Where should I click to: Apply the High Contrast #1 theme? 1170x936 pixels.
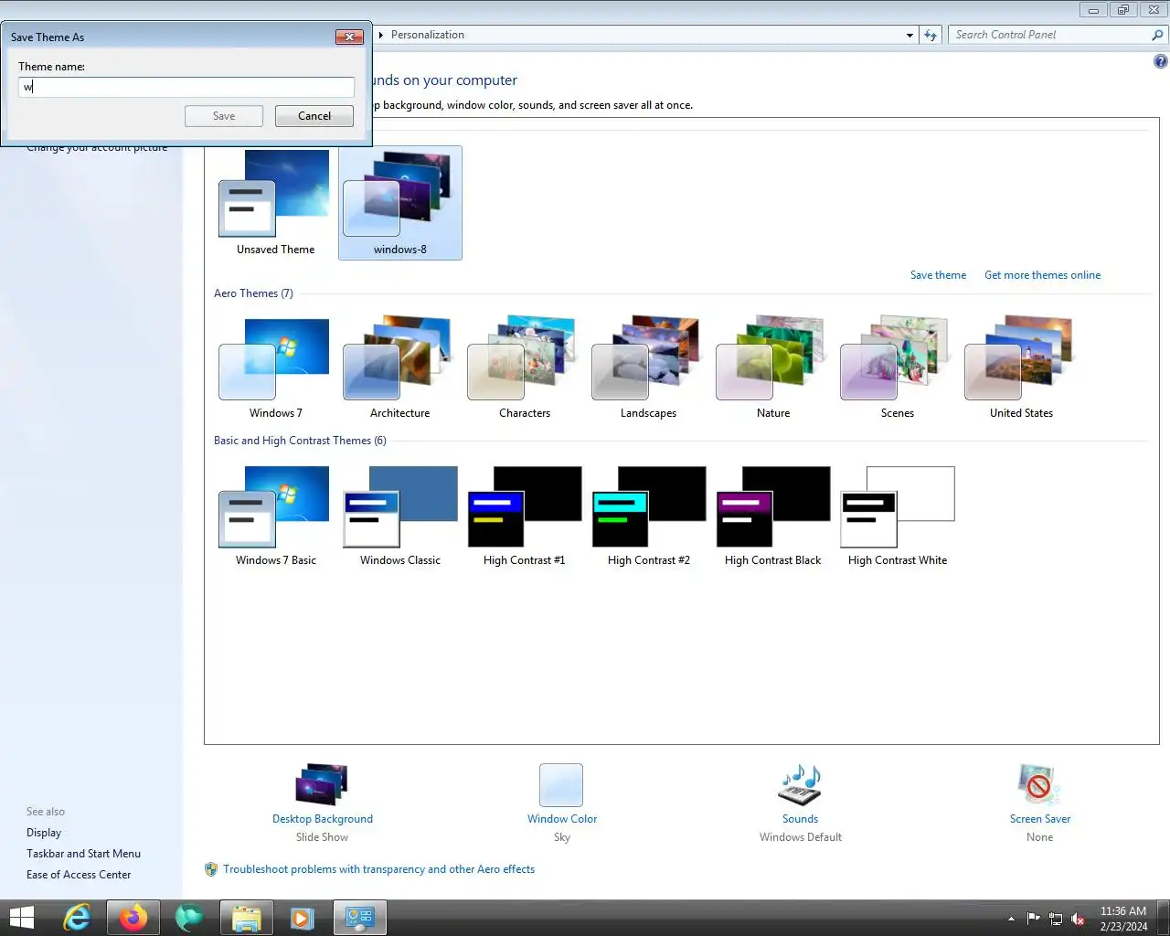tap(524, 515)
